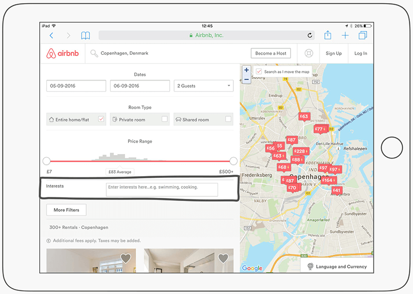The image size is (413, 294).
Task: Open the Safari share sheet icon
Action: coord(328,35)
